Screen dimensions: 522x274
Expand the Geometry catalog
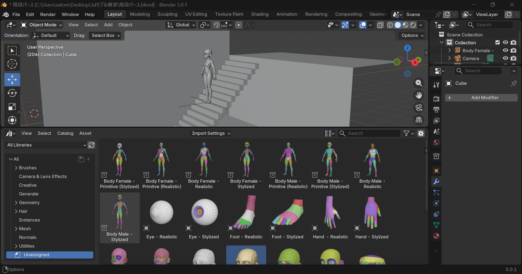click(x=16, y=203)
